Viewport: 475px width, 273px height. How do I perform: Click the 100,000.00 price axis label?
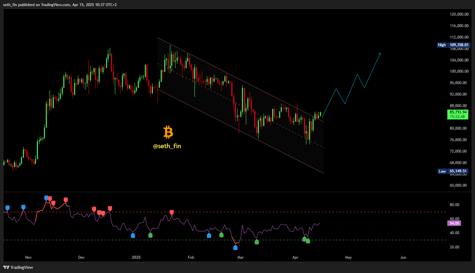click(460, 71)
